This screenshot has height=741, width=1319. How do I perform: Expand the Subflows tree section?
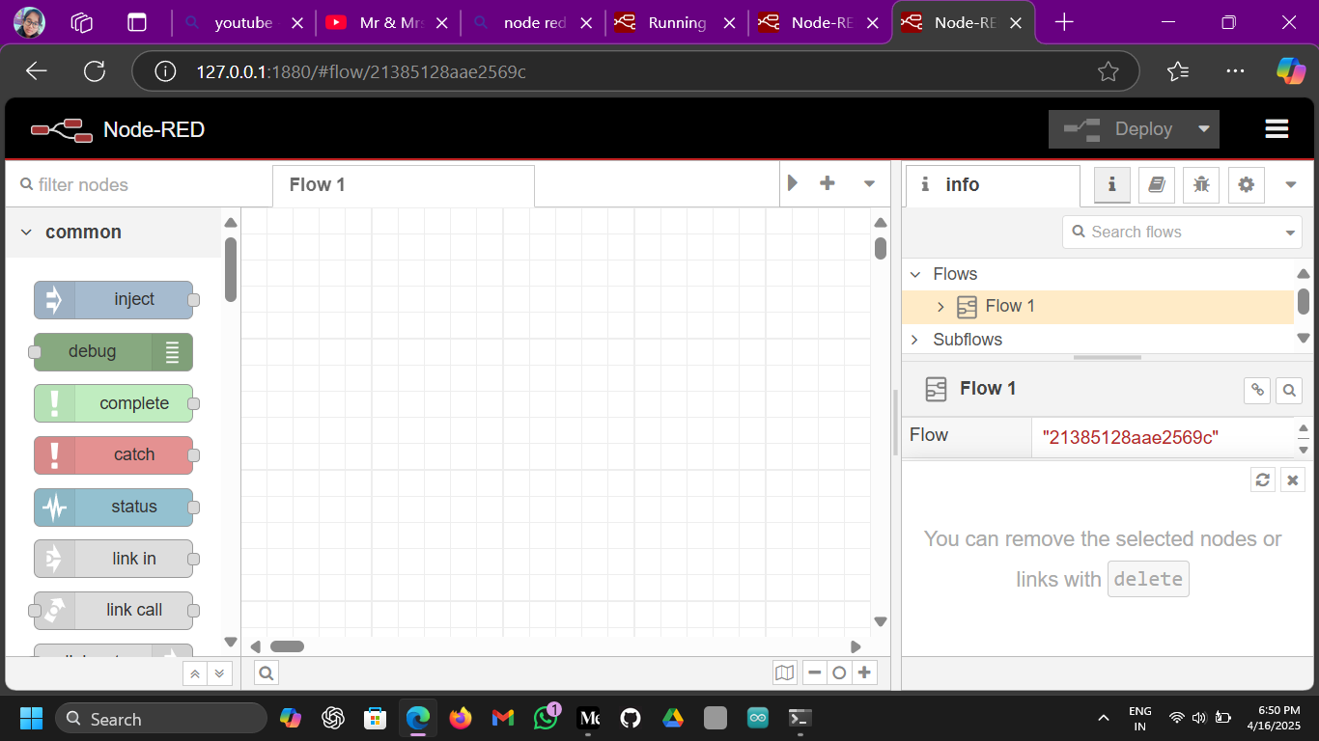(915, 340)
